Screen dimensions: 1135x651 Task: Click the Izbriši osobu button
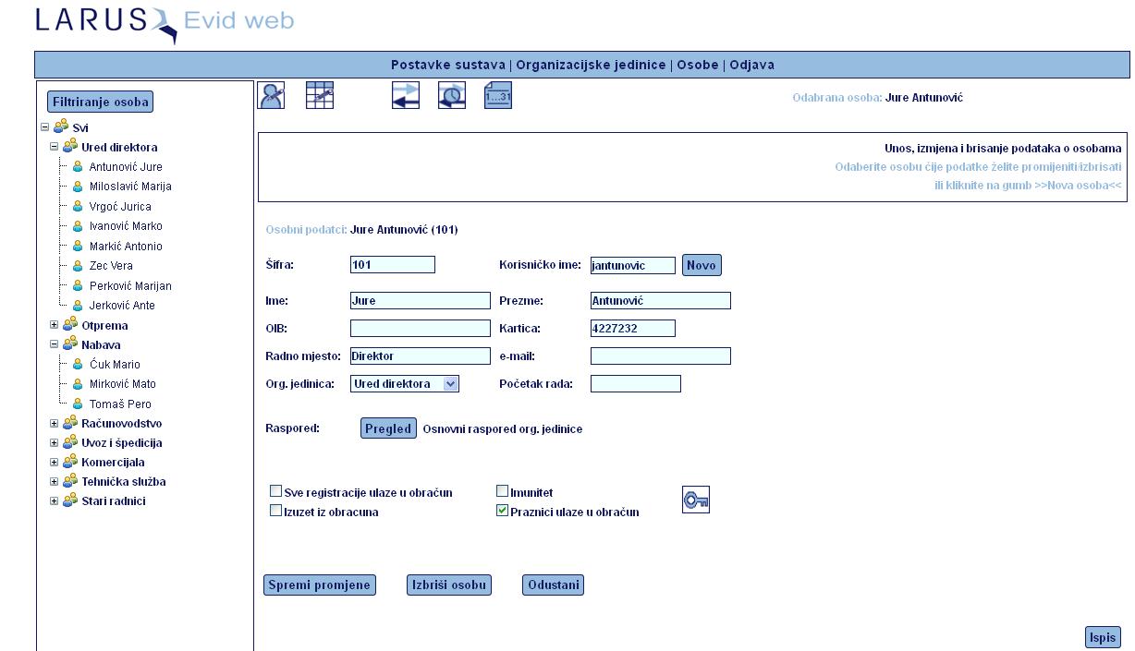(448, 585)
